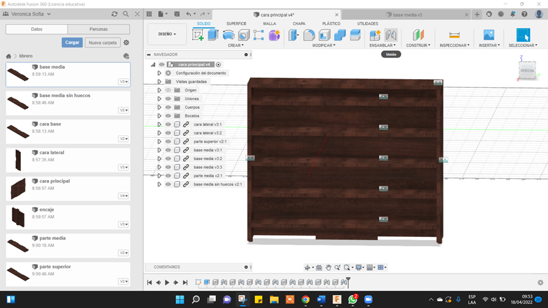Screen dimensions: 548x308
Task: Open data panel settings gear
Action: (126, 43)
